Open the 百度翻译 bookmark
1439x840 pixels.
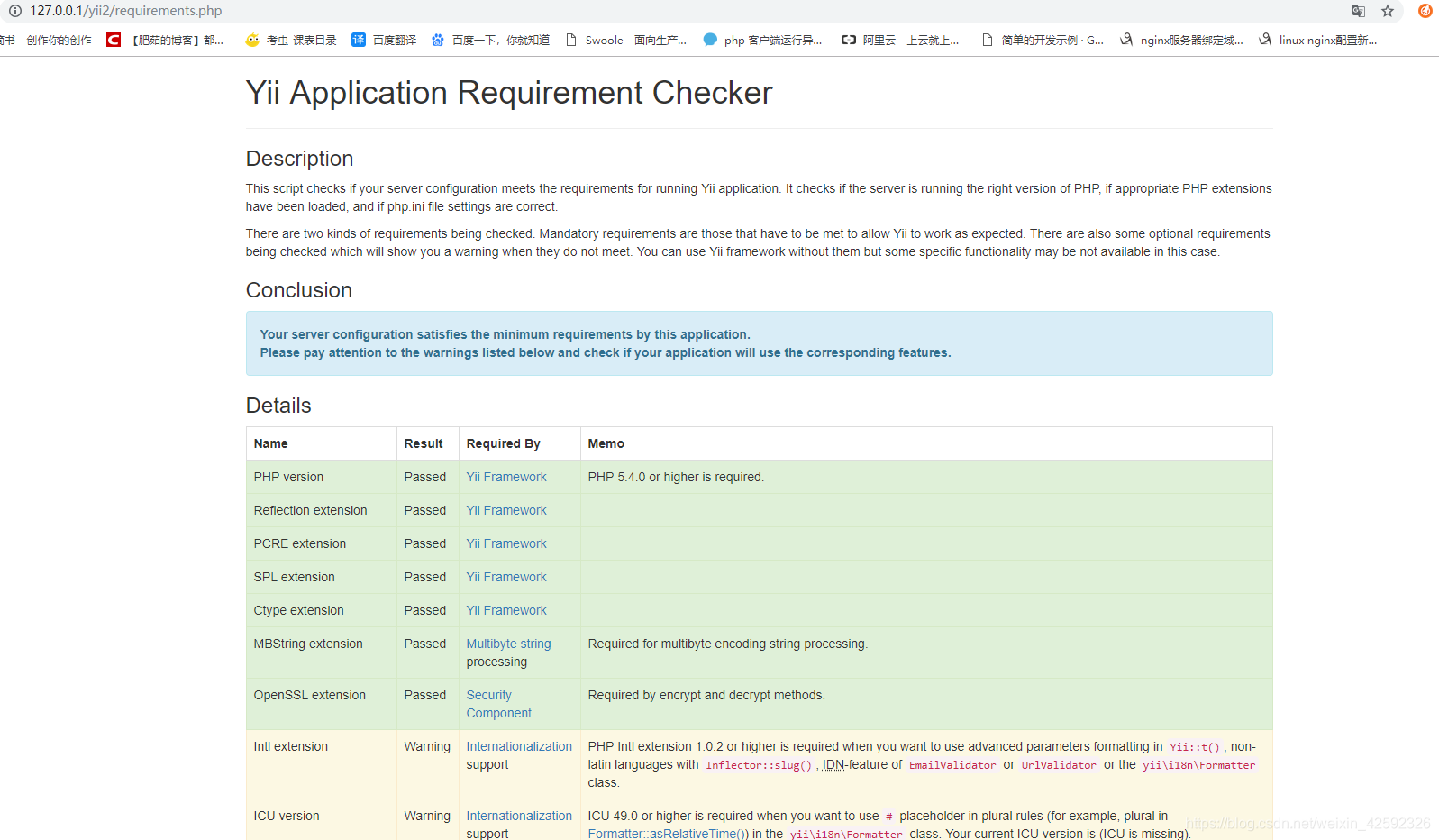click(384, 40)
